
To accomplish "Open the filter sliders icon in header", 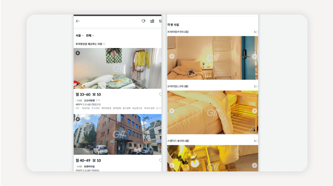I will (x=160, y=21).
